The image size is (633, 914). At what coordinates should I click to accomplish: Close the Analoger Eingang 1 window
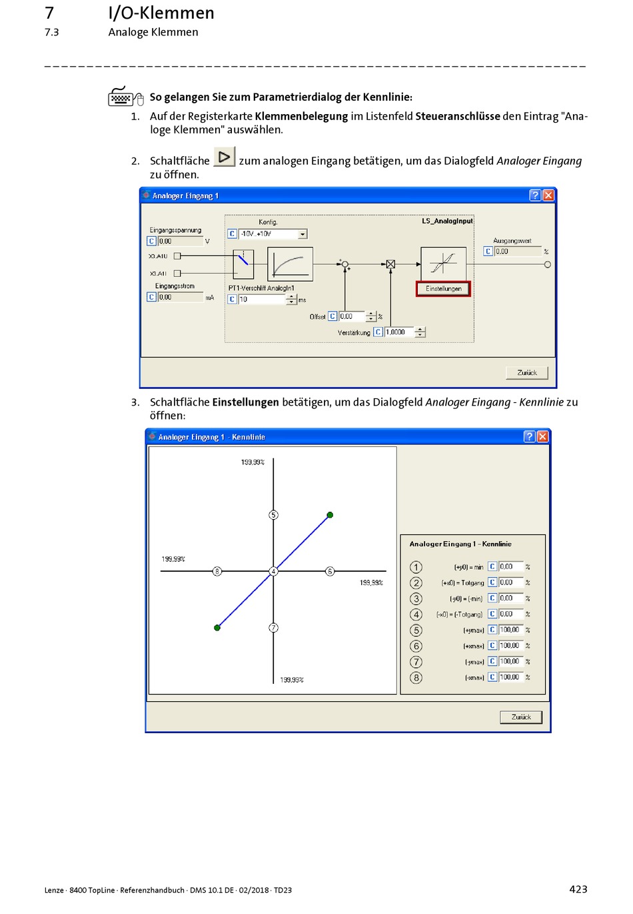coord(548,195)
